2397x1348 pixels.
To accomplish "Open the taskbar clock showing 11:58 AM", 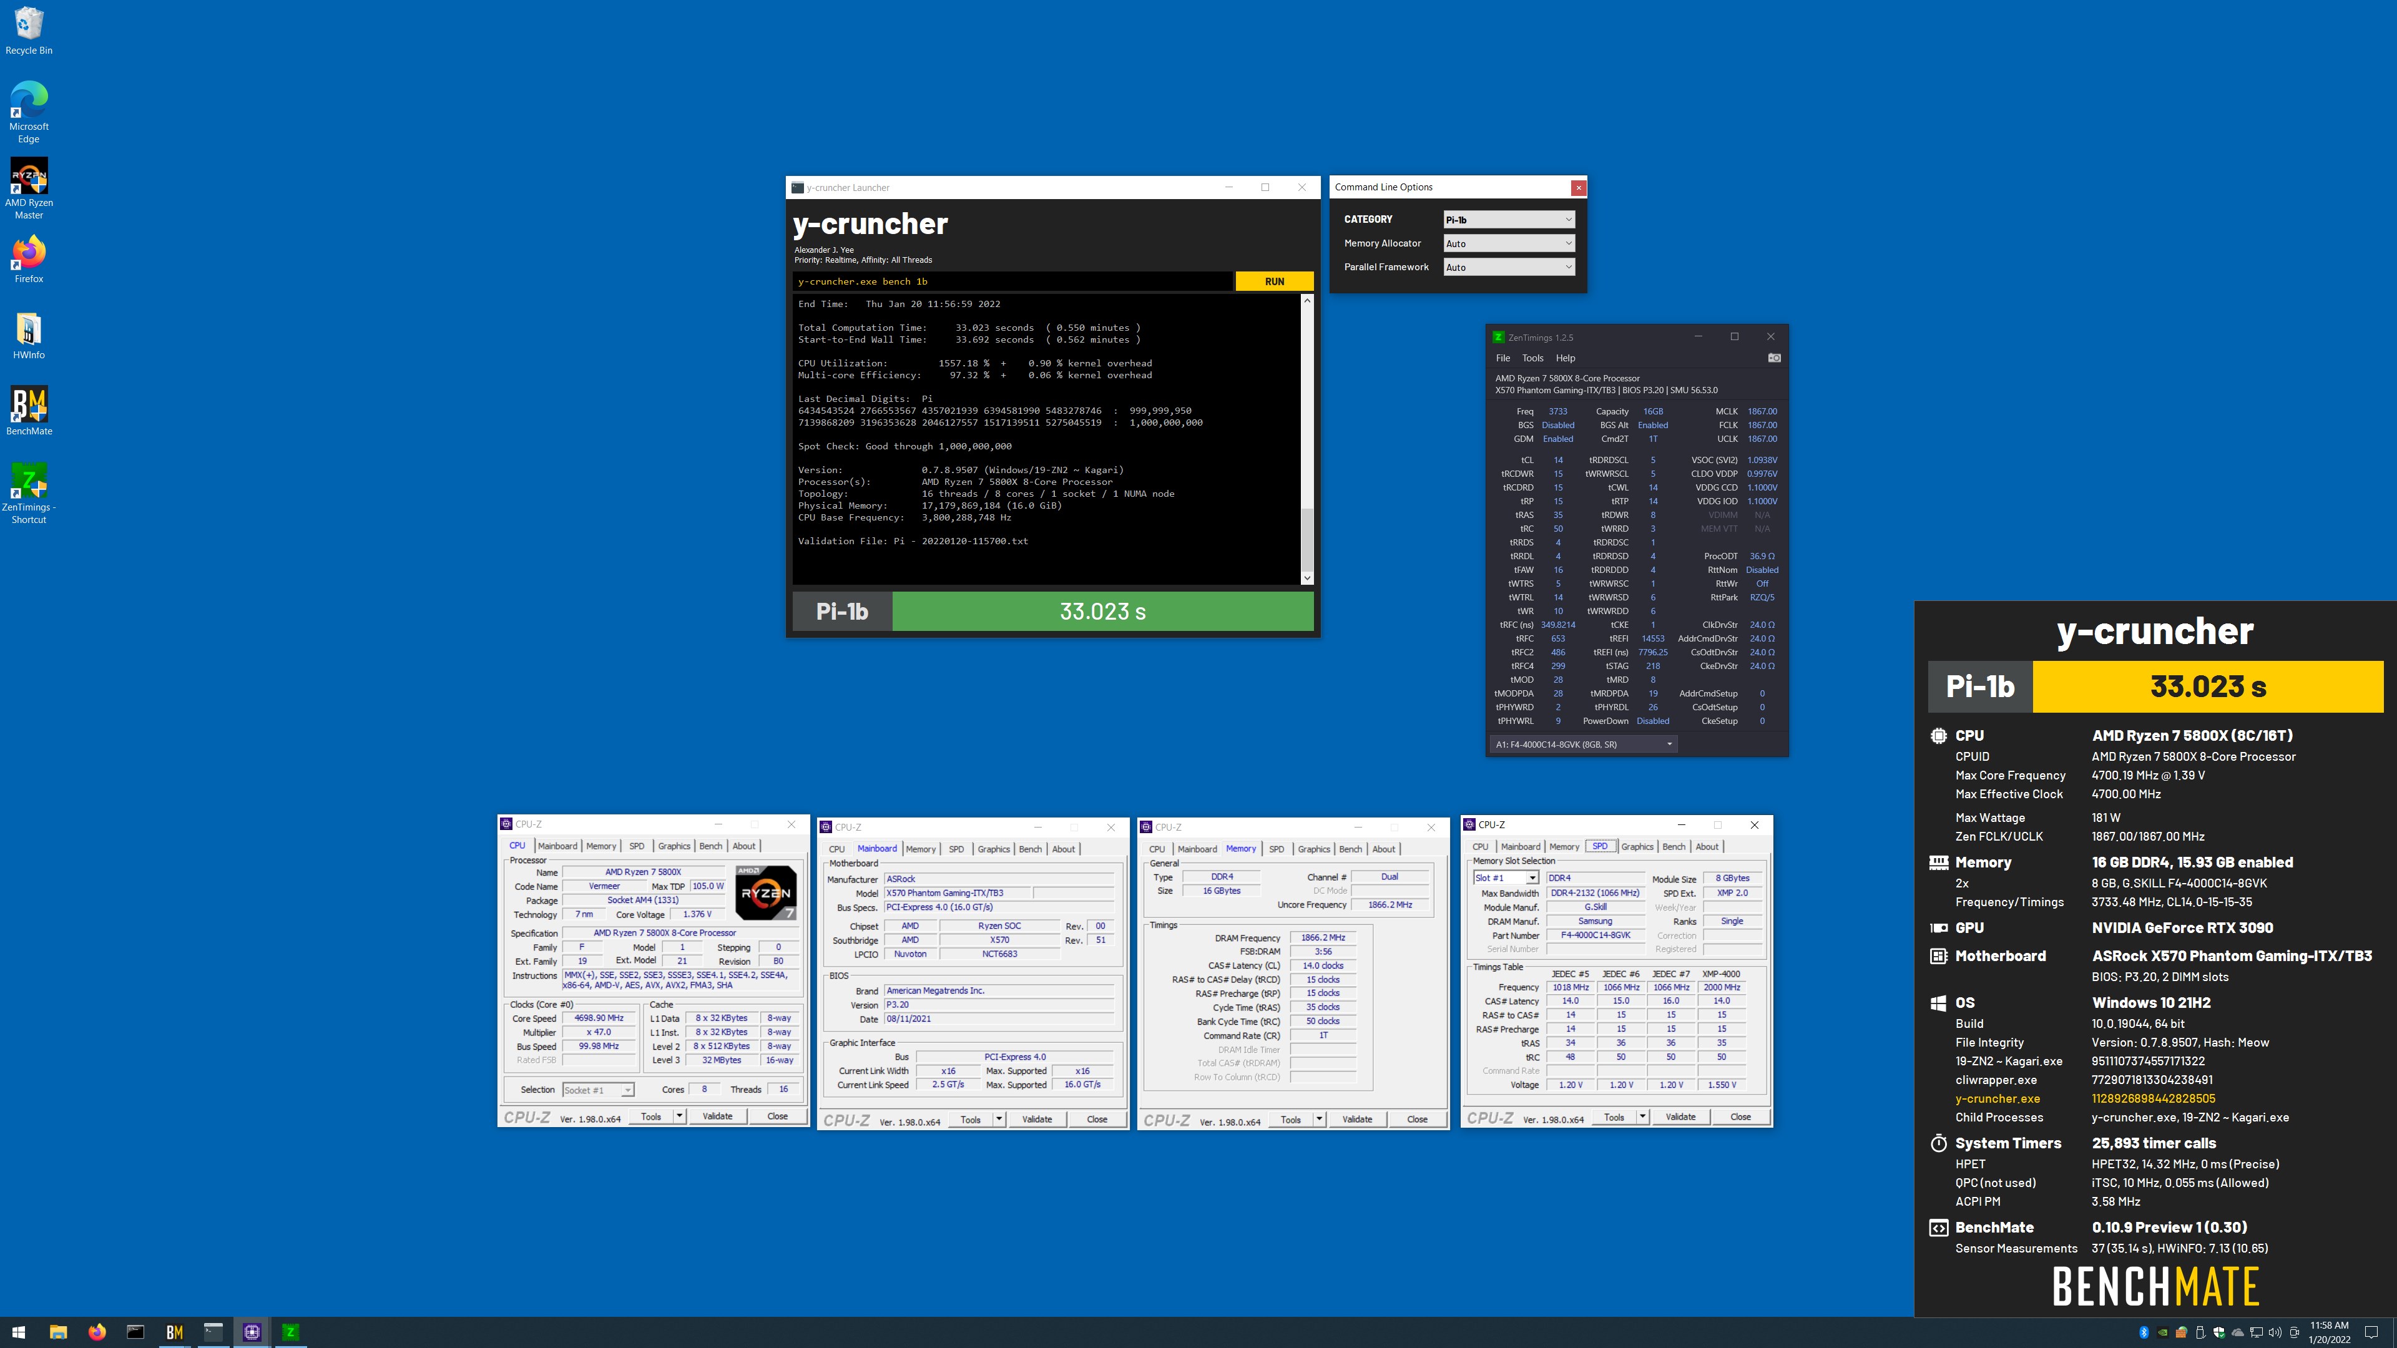I will [2329, 1332].
